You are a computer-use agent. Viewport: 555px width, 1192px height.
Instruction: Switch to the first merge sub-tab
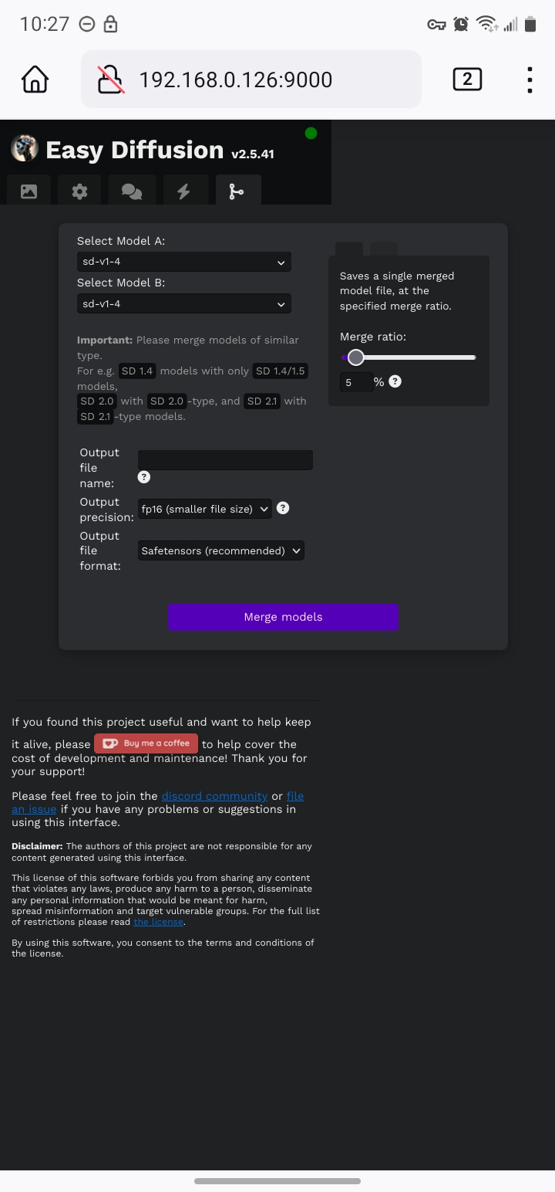(x=348, y=249)
